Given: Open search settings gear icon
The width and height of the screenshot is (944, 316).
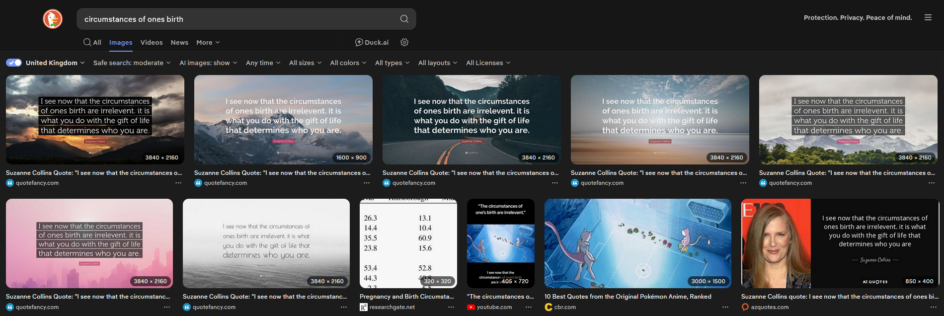Looking at the screenshot, I should (404, 42).
